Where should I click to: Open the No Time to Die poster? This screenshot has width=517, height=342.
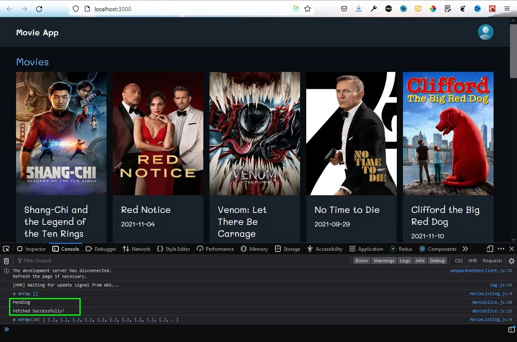point(352,134)
